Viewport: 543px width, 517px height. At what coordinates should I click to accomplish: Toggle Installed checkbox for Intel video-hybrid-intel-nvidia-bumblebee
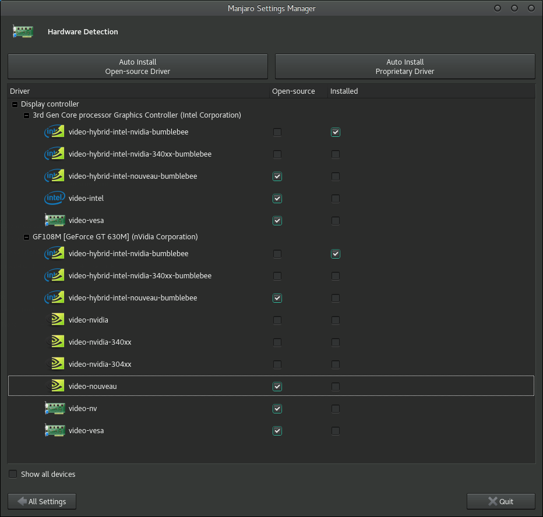click(x=335, y=132)
